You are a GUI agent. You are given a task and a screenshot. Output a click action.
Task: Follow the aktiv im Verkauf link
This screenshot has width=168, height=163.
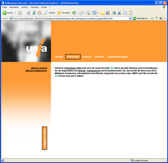[x=39, y=68]
